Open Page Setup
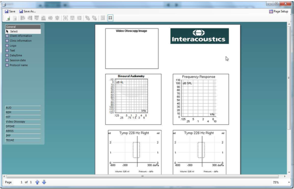 click(279, 11)
